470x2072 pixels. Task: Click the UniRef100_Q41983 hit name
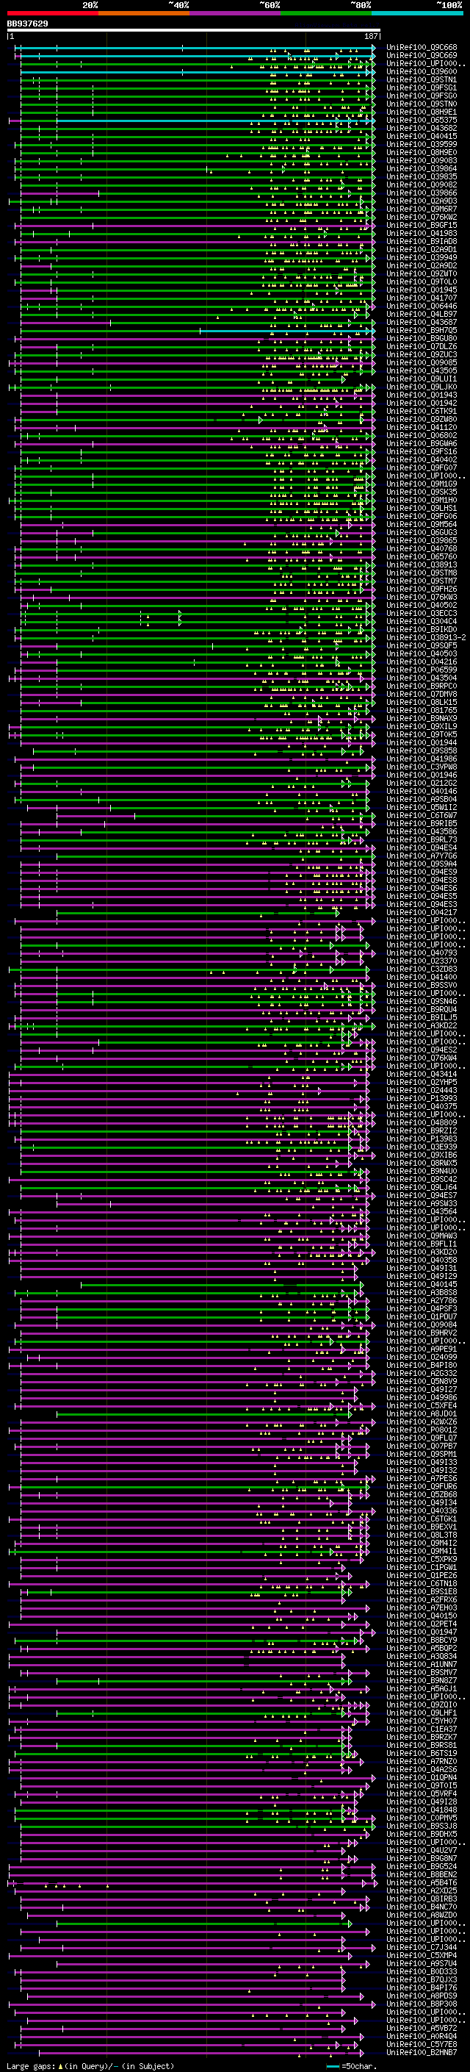422,233
